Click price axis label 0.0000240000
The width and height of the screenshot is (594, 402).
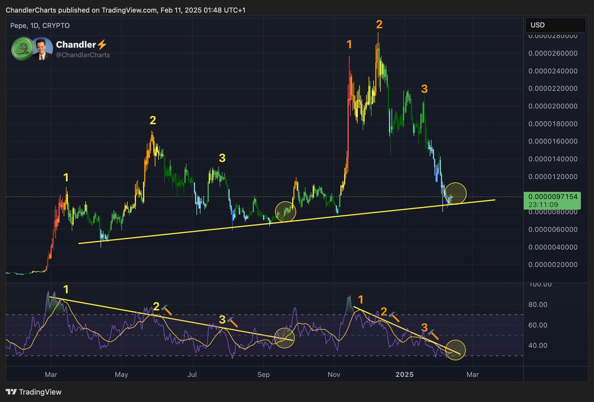[x=553, y=71]
